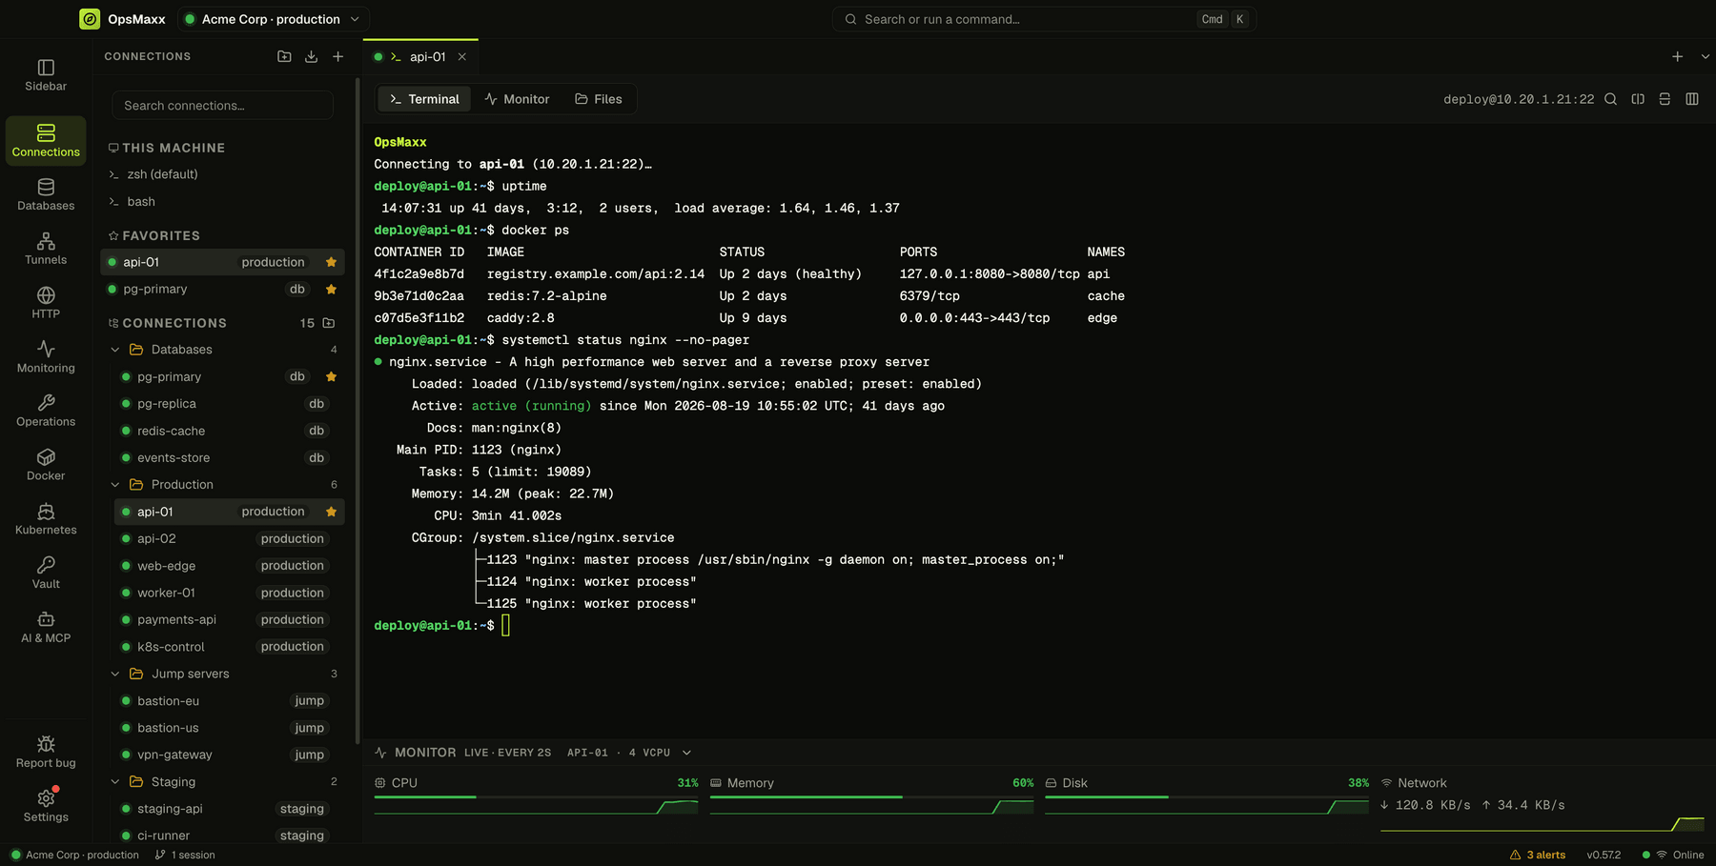Split terminal side by side
Viewport: 1716px width, 866px height.
(x=1638, y=99)
